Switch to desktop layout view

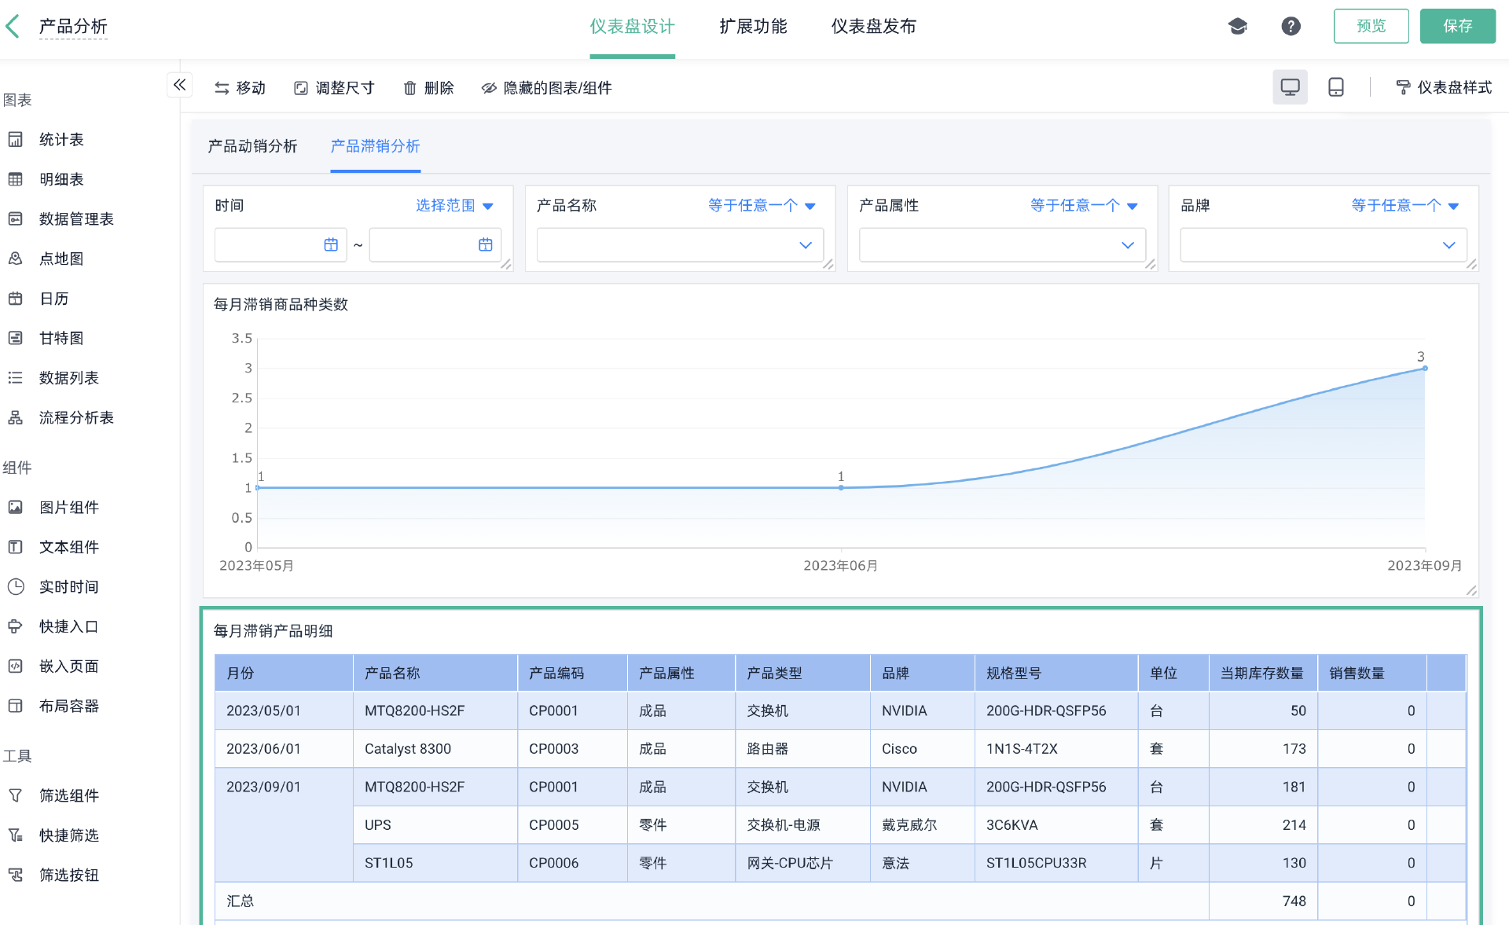[1290, 87]
